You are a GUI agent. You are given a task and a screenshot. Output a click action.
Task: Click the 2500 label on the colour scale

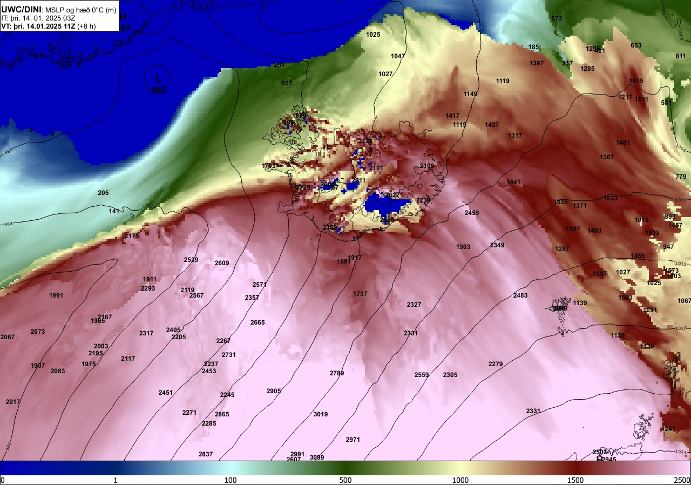[x=682, y=480]
